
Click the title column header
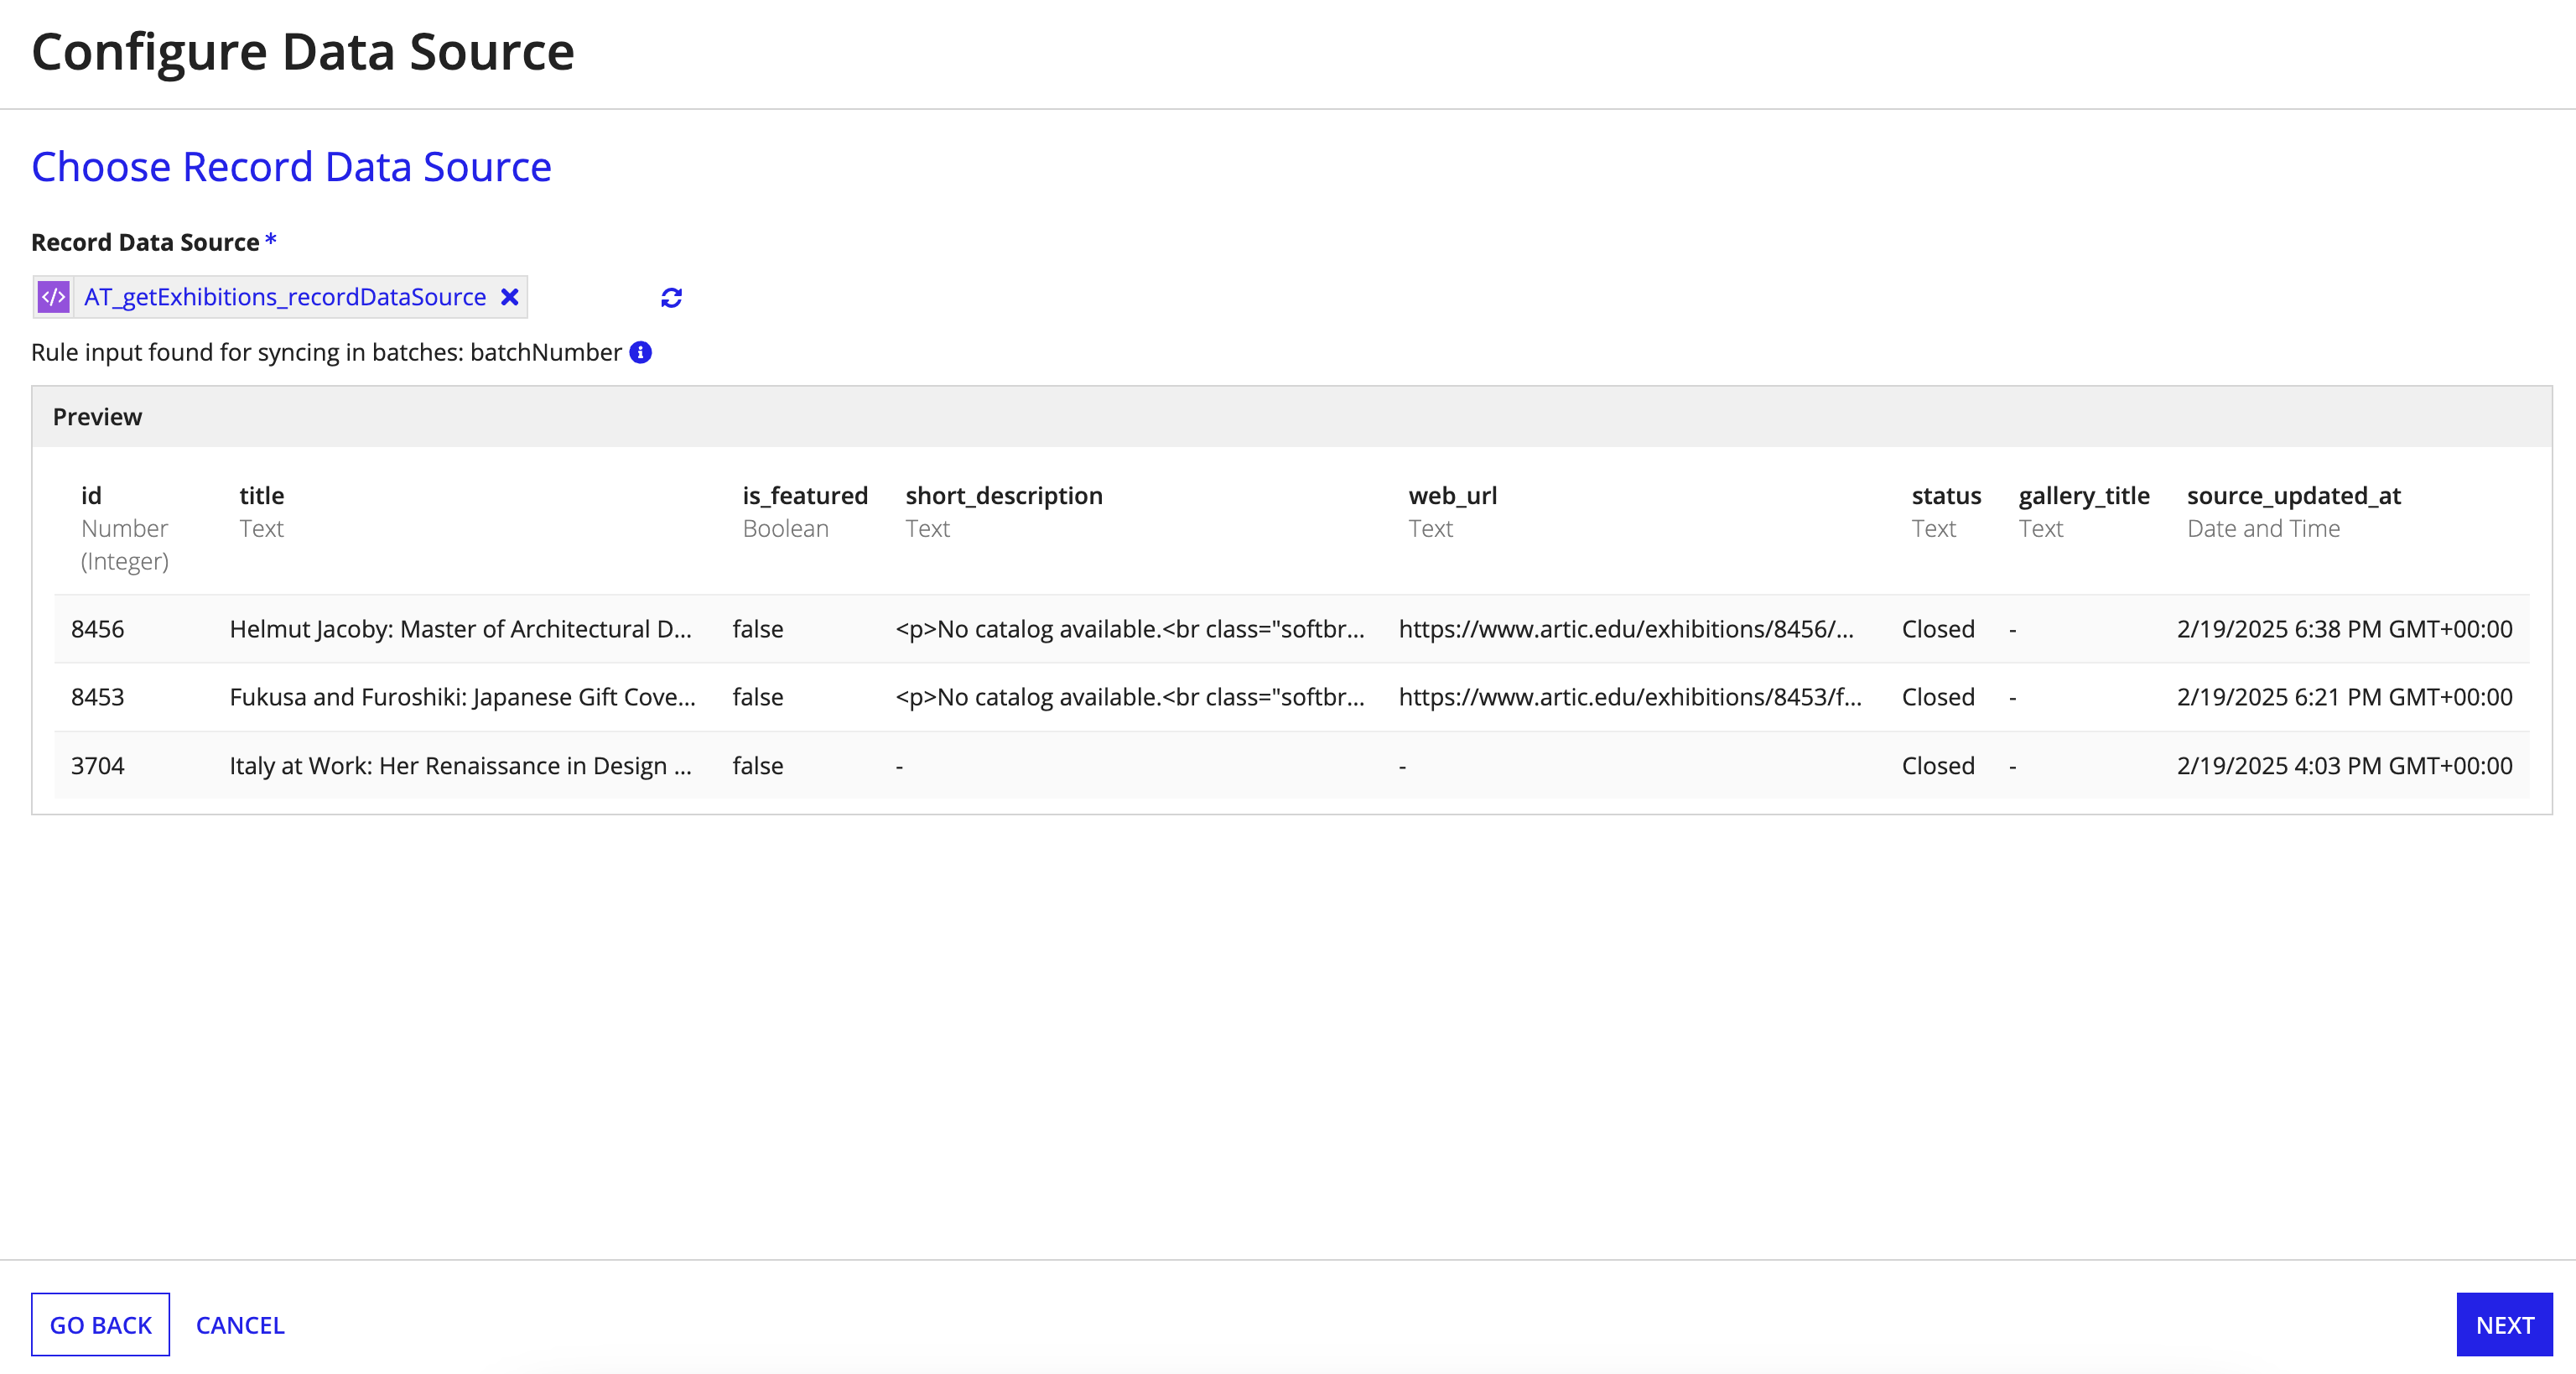coord(262,495)
